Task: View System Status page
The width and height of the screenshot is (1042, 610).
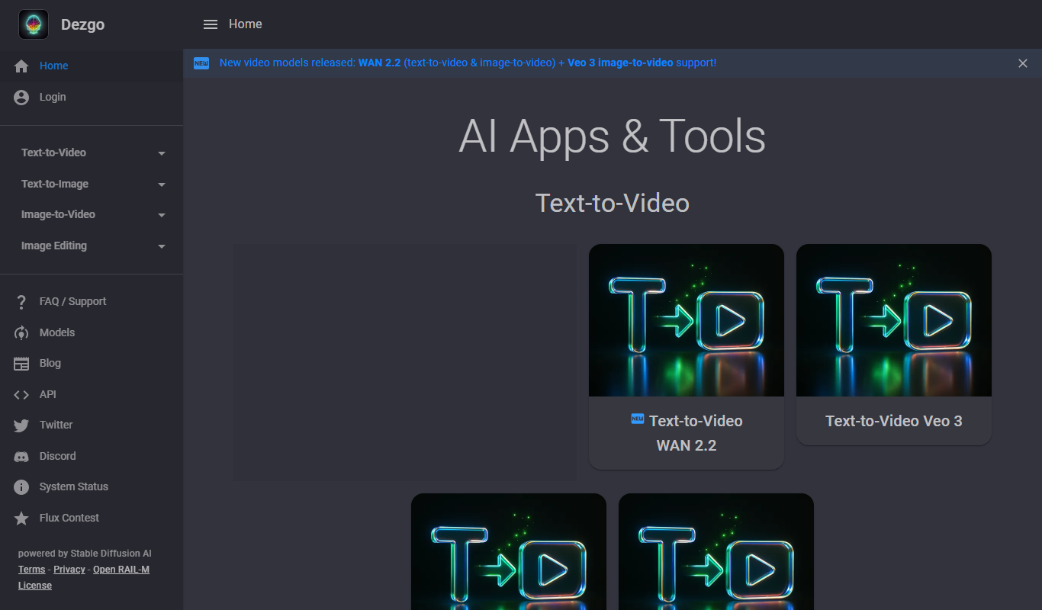Action: point(74,486)
